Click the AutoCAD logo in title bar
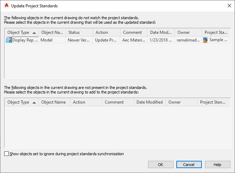The image size is (235, 173). pos(6,6)
